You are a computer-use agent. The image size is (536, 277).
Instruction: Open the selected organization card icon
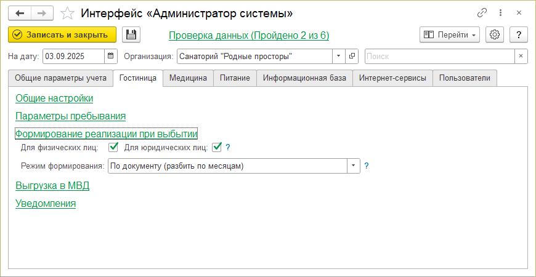pos(352,57)
